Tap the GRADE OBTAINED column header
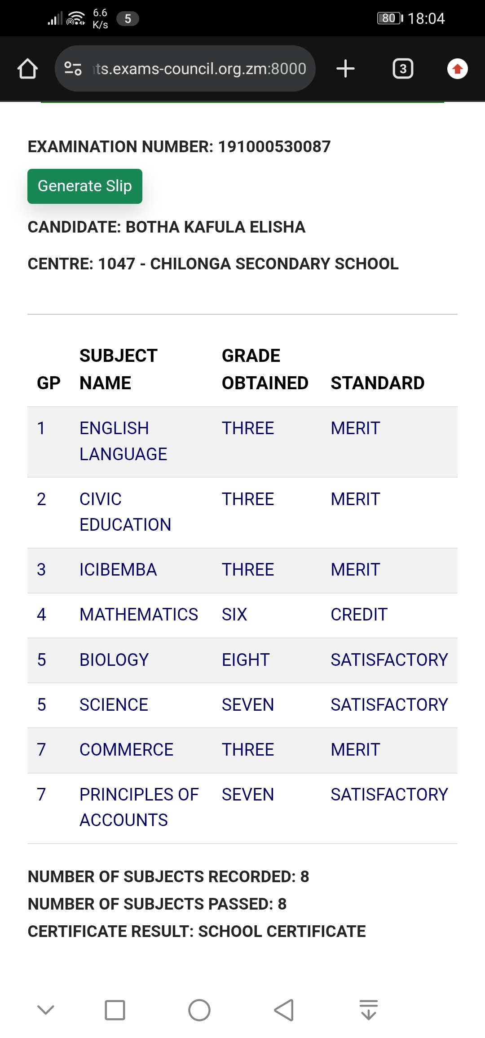Viewport: 485px width, 1038px height. coord(265,369)
